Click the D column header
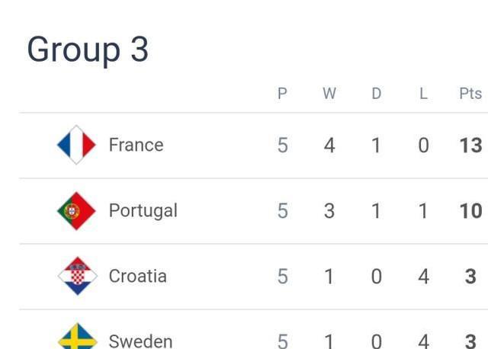488x349 pixels. coord(376,94)
